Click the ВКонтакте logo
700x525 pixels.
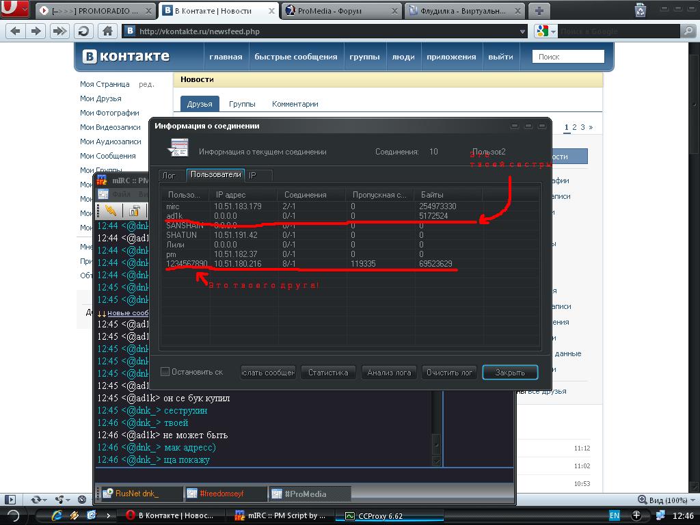[x=126, y=56]
